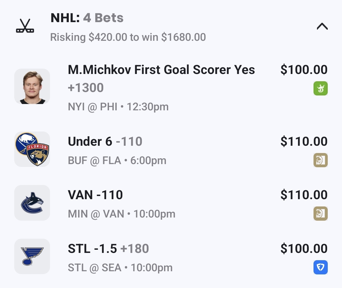Tap the St. Louis Blues logo
Screen dimensions: 342x288
click(32, 256)
